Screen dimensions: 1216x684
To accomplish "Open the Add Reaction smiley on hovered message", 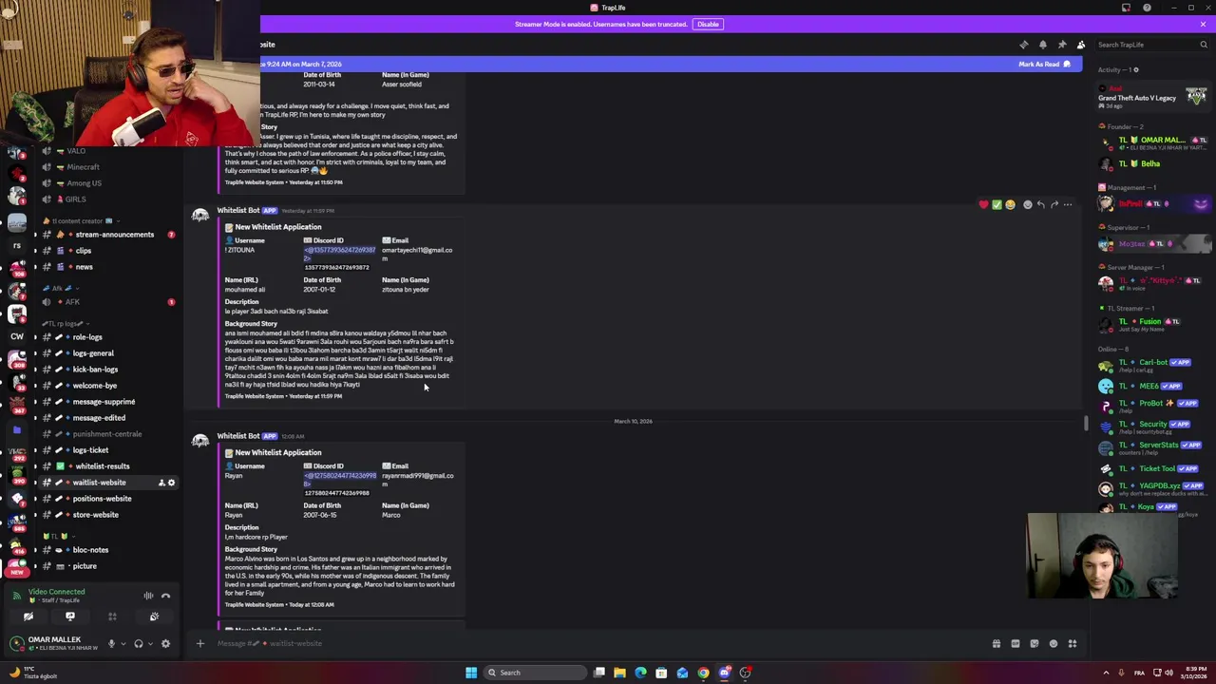I will [x=1027, y=204].
